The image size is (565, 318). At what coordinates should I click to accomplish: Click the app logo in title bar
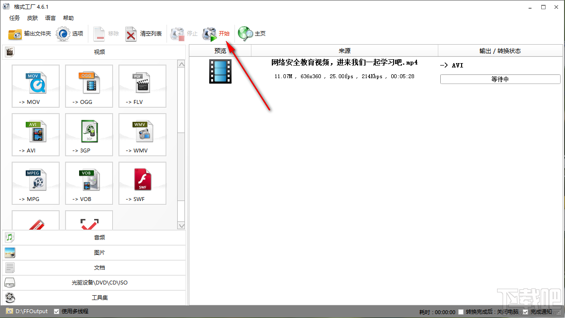6,6
